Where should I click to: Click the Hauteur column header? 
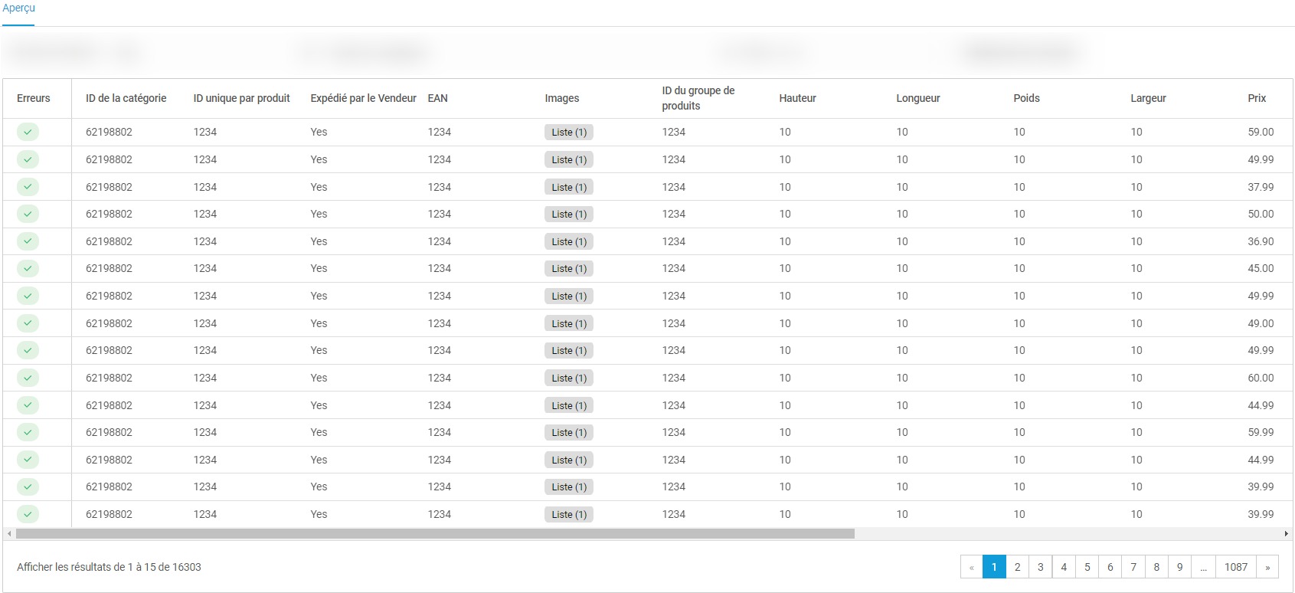click(x=798, y=98)
